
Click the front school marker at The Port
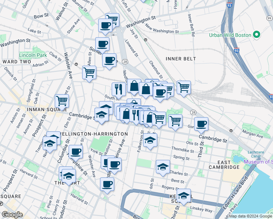pyautogui.click(x=69, y=176)
